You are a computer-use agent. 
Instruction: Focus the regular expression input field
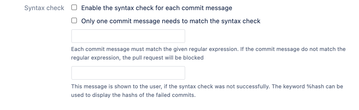coord(128,36)
